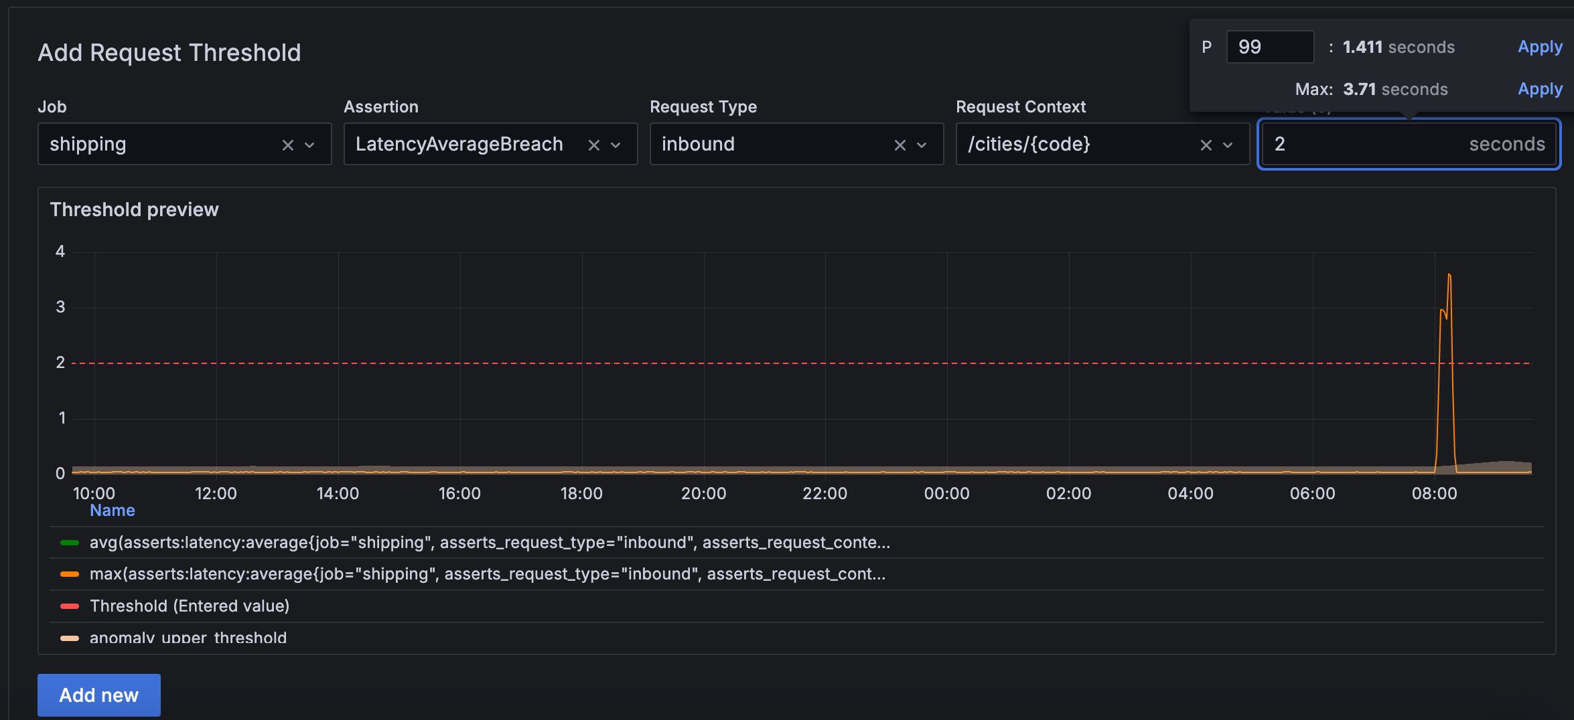Image resolution: width=1574 pixels, height=720 pixels.
Task: Edit the percentile value showing 99
Action: click(x=1269, y=47)
